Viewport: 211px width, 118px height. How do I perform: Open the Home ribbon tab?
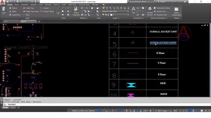10,5
